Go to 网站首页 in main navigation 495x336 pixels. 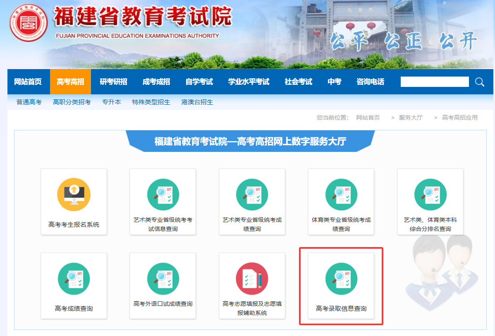tap(28, 82)
